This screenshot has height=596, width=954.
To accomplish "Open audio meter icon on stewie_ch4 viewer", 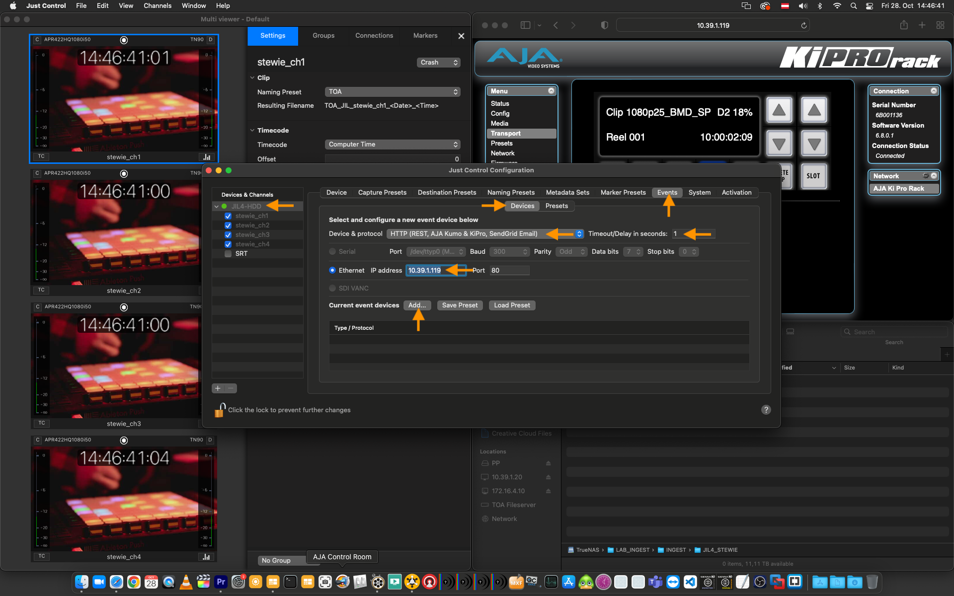I will click(x=207, y=557).
